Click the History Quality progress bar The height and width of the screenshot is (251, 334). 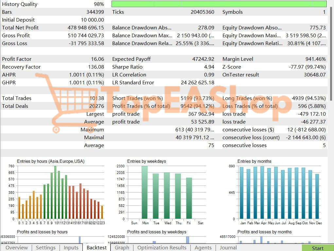pos(219,4)
